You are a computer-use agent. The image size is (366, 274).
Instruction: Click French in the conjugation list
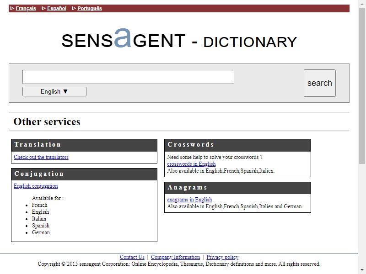click(40, 205)
